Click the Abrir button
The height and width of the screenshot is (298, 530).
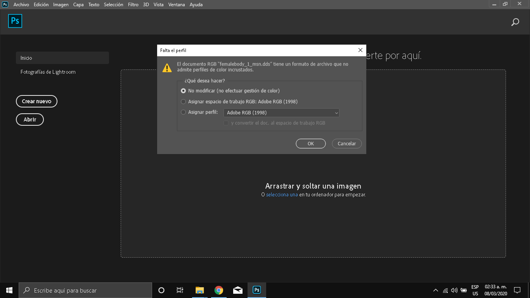pyautogui.click(x=30, y=120)
